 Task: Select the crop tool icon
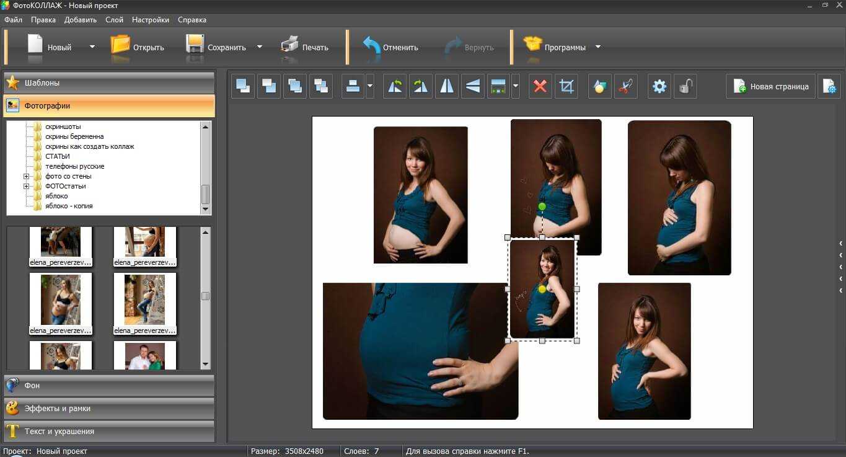tap(566, 86)
